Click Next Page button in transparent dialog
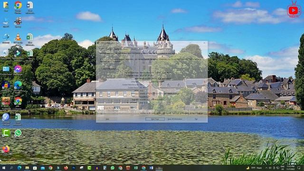 pos(155,119)
